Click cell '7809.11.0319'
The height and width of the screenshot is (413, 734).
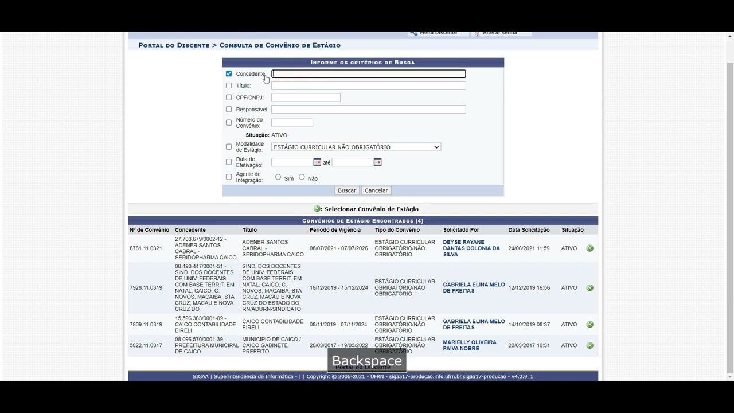click(146, 325)
